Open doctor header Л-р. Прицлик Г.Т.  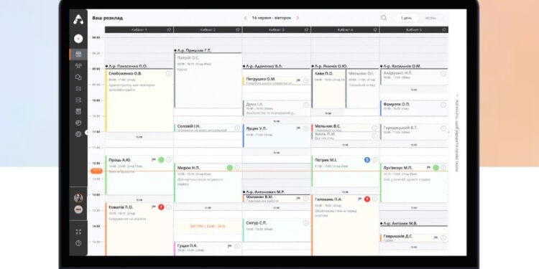point(193,50)
